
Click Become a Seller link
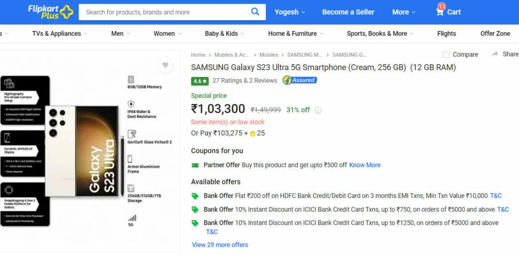[x=348, y=12]
